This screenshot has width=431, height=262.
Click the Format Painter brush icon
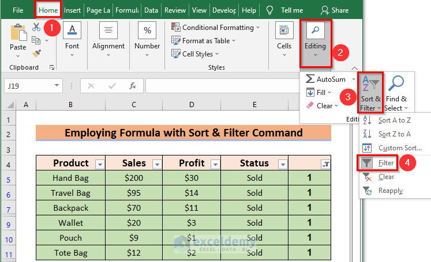(x=36, y=53)
